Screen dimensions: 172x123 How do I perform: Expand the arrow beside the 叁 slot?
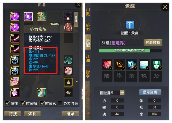77,82
